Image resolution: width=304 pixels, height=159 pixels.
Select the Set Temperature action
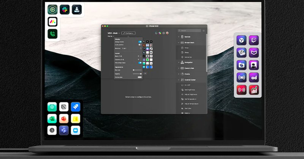[191, 99]
